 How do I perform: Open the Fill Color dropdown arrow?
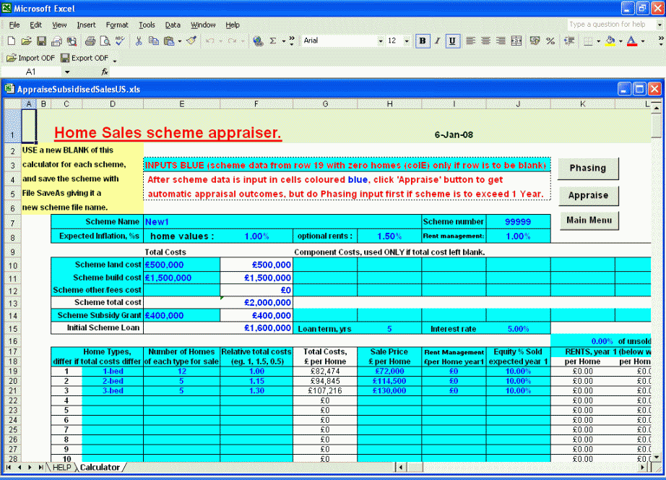[x=620, y=41]
